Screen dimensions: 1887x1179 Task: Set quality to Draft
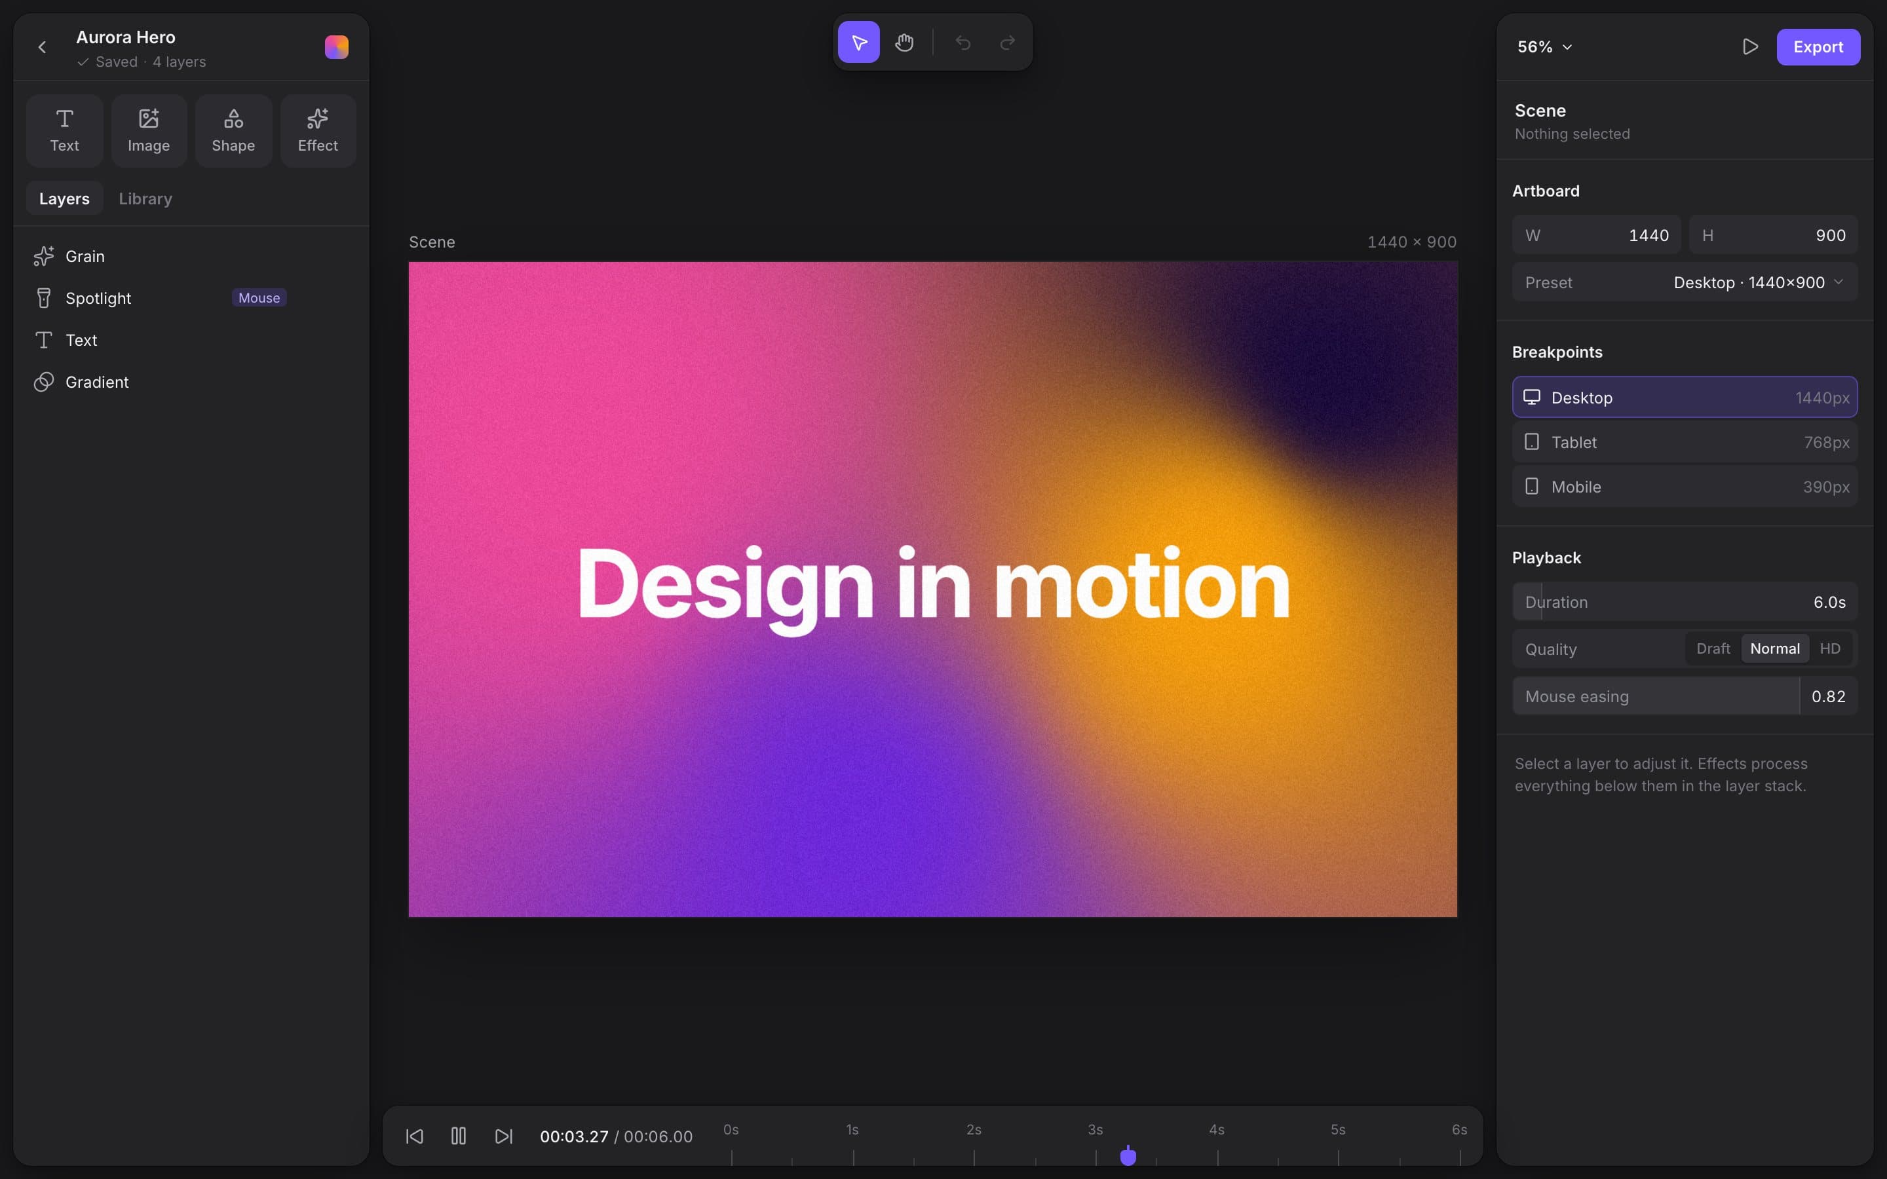1713,648
